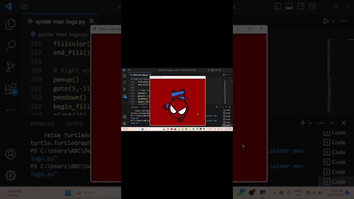The height and width of the screenshot is (199, 354).
Task: Click code line 262 pendown()
Action: (143, 99)
